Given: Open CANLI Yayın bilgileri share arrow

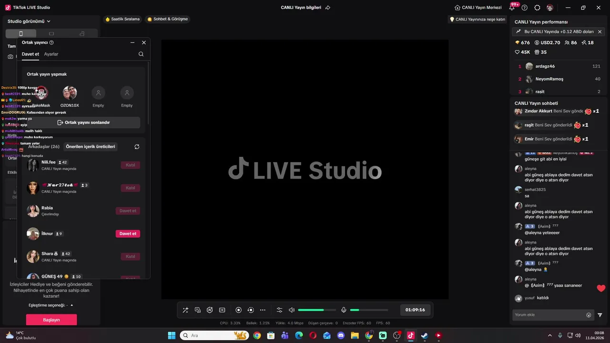Looking at the screenshot, I should pyautogui.click(x=328, y=8).
